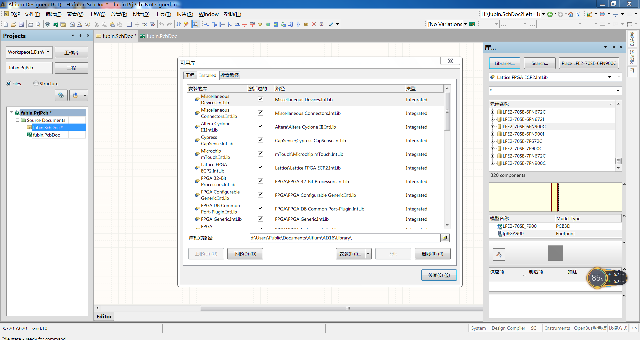Select the Place Wire tool

[207, 24]
